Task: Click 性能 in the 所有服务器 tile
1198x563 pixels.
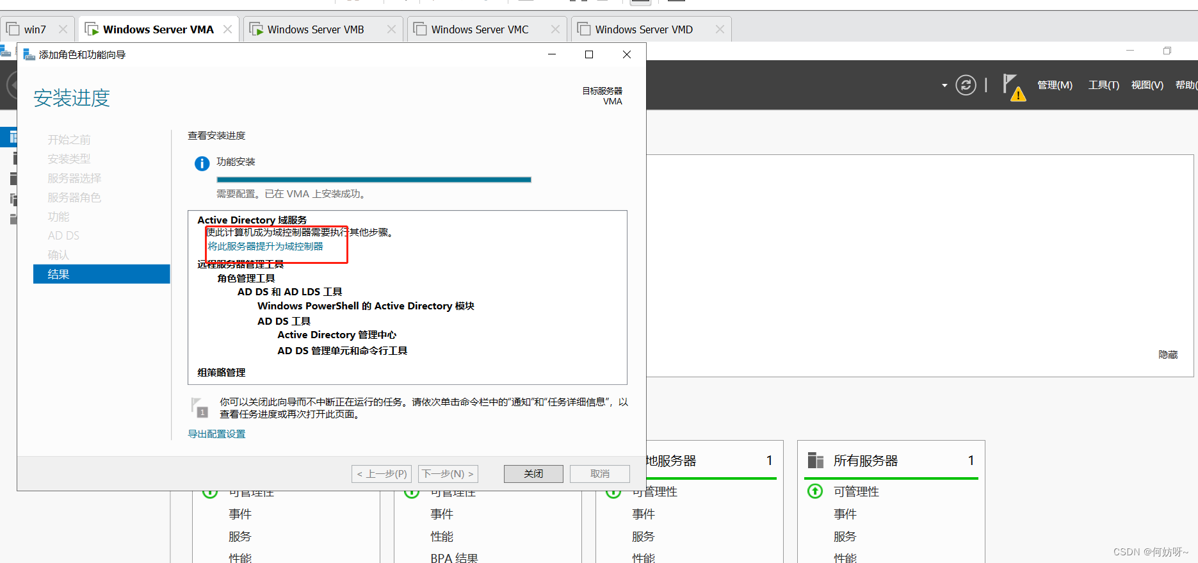Action: (845, 558)
